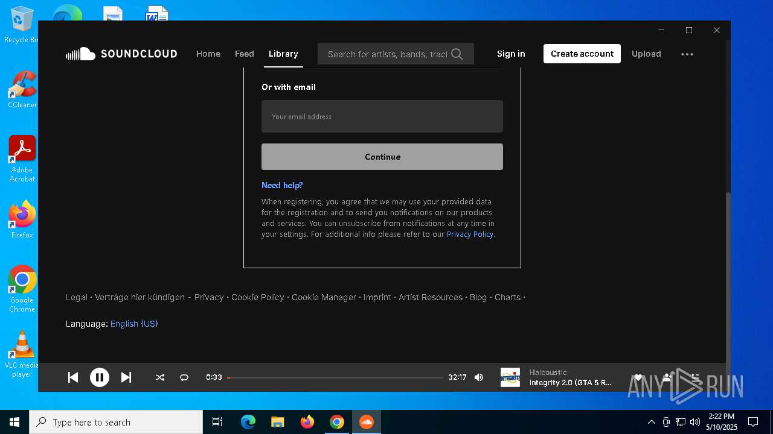
Task: Open the Legal footer link
Action: pos(77,297)
